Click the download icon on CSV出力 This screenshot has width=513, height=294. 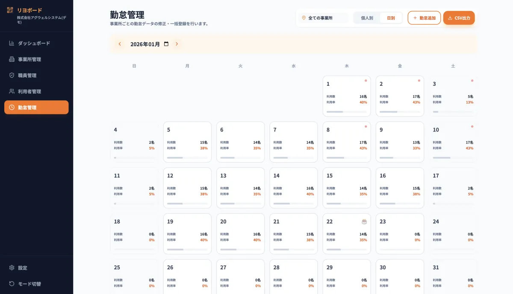click(450, 18)
